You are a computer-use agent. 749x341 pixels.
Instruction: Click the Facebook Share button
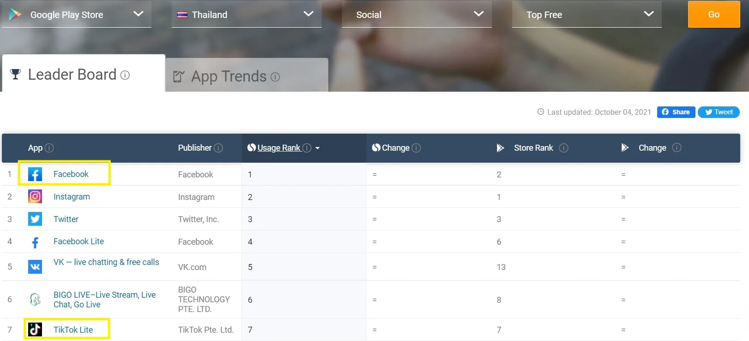[x=676, y=112]
